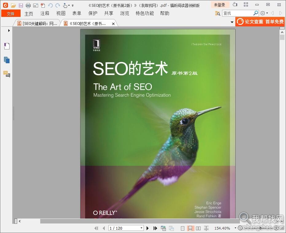The width and height of the screenshot is (286, 233).
Task: Open the 帮助 ribbon tab
Action: [x=165, y=13]
